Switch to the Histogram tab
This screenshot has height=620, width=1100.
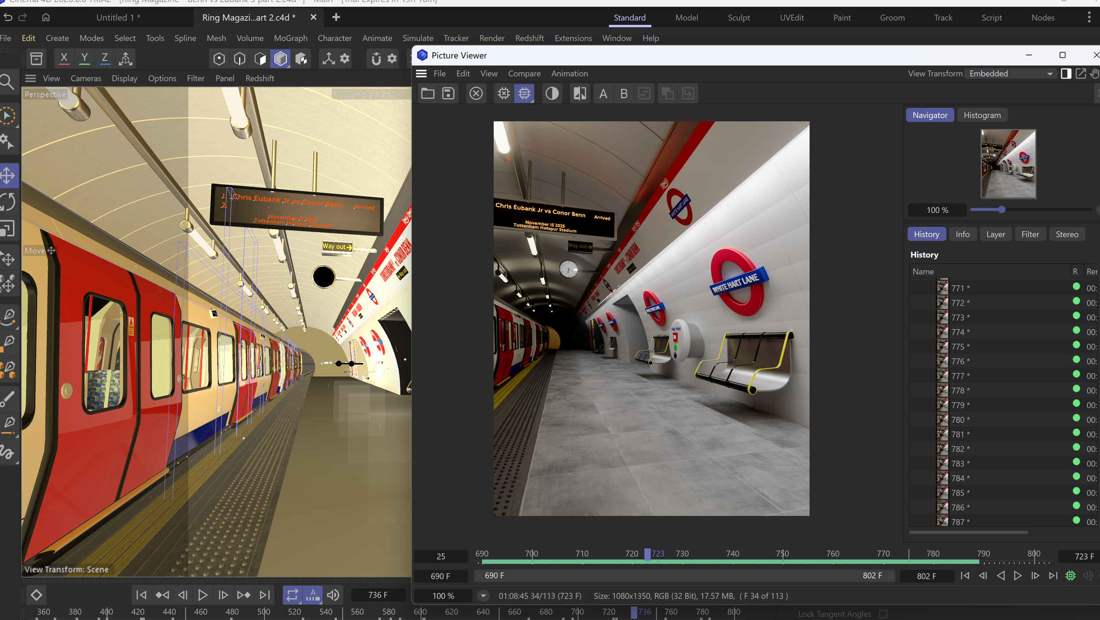click(x=982, y=115)
